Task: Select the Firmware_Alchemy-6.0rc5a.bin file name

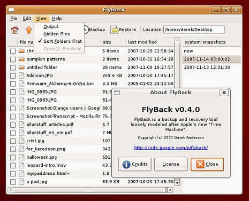Action: pos(60,83)
